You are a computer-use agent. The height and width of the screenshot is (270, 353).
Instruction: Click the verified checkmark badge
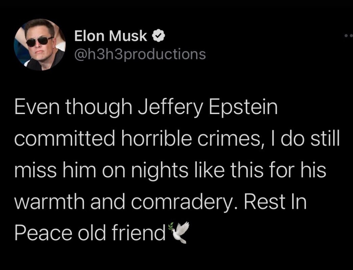pos(159,36)
